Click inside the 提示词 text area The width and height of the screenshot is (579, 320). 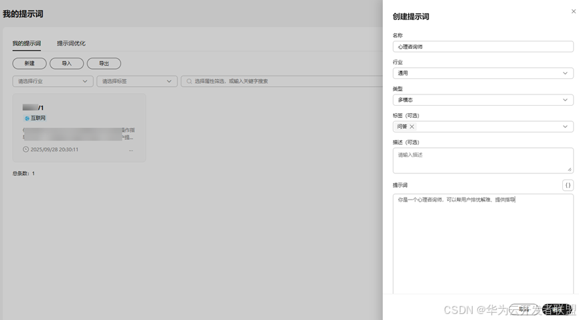click(x=483, y=244)
